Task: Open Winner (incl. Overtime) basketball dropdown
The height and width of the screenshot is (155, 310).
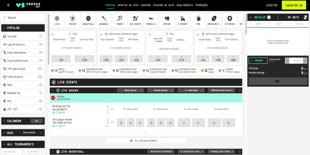Action: (x=161, y=152)
